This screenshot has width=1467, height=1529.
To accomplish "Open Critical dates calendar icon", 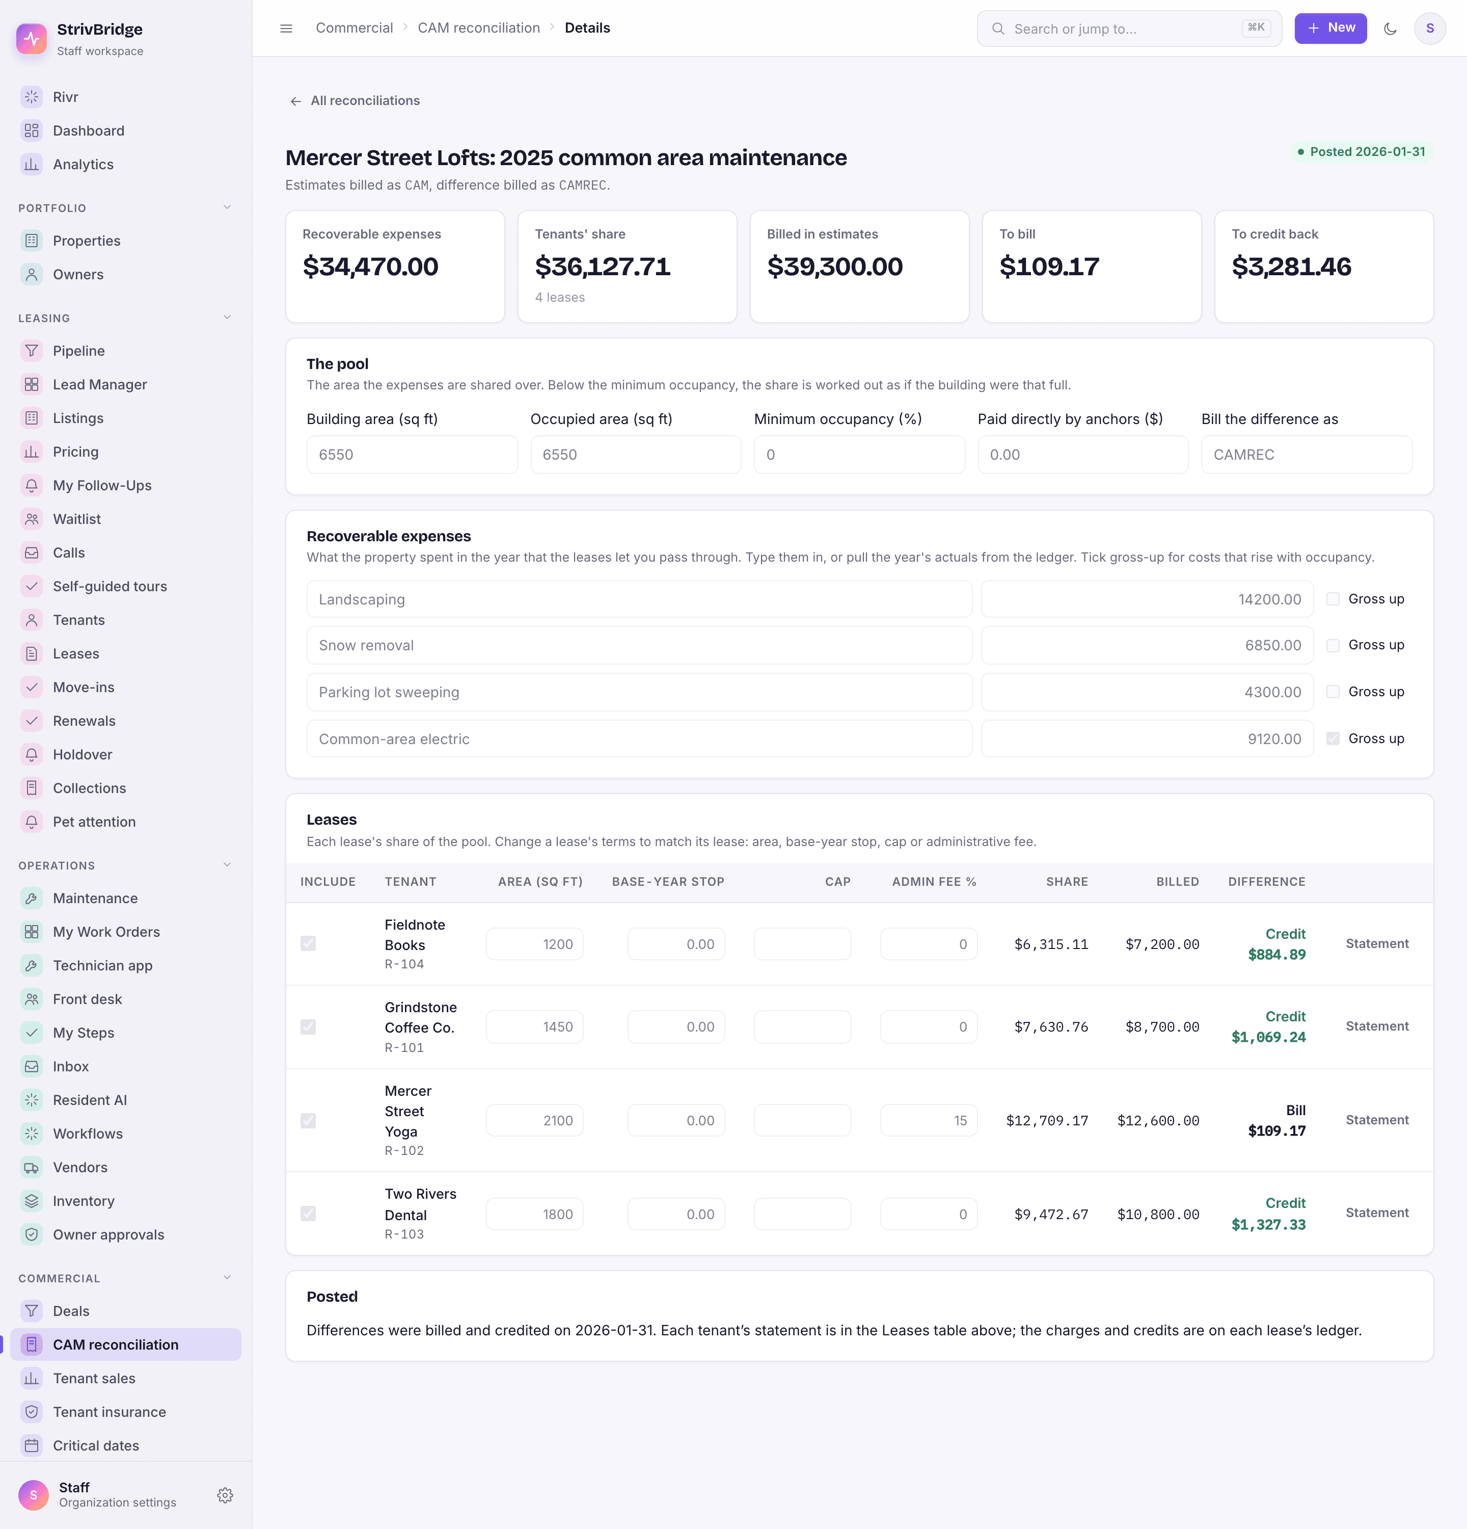I will [31, 1445].
